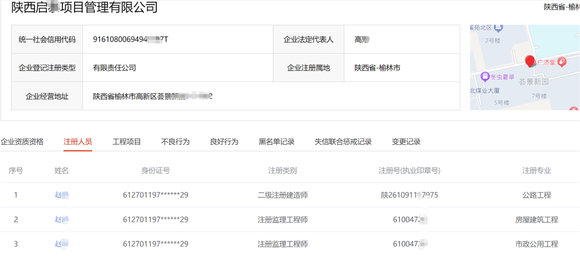Click the 市政公用工程 cell in row 3
The image size is (580, 260).
[x=536, y=244]
